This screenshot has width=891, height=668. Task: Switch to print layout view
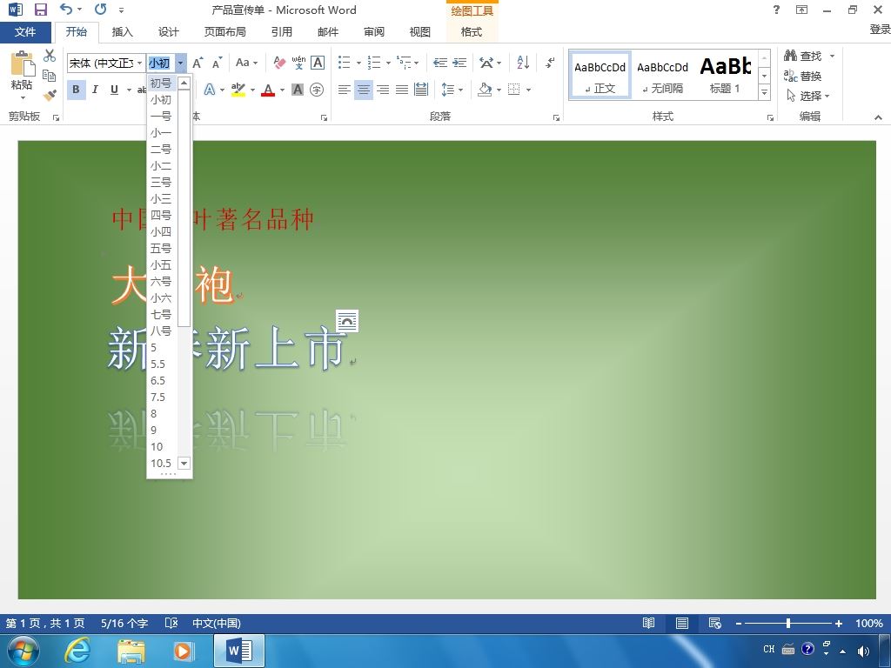pyautogui.click(x=682, y=623)
